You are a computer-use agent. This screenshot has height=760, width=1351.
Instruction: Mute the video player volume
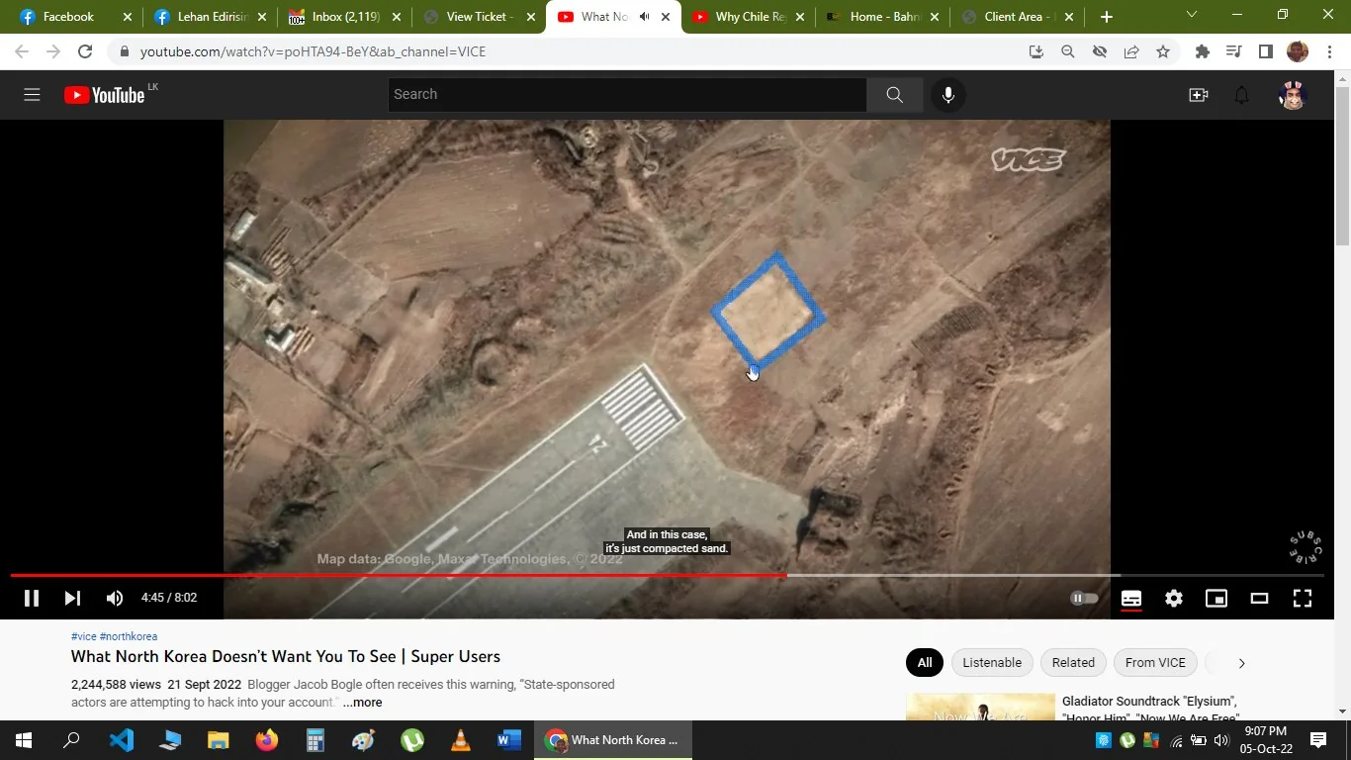115,598
